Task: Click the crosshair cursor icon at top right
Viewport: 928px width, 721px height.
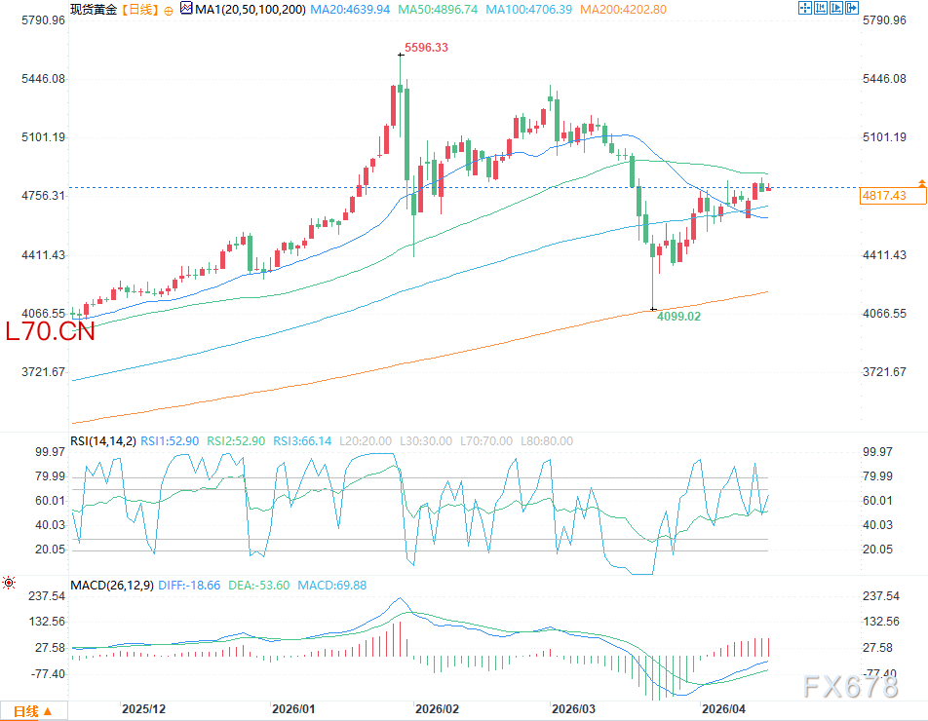Action: [x=805, y=8]
